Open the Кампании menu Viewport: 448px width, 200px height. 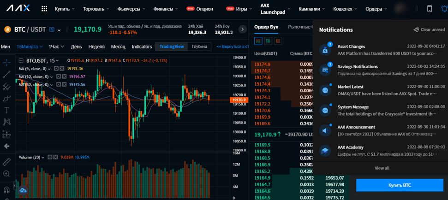(x=312, y=9)
